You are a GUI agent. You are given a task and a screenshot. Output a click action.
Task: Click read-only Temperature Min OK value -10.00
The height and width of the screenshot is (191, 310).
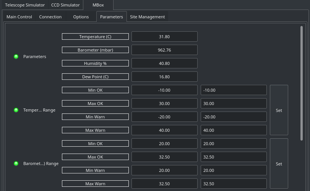coord(164,90)
